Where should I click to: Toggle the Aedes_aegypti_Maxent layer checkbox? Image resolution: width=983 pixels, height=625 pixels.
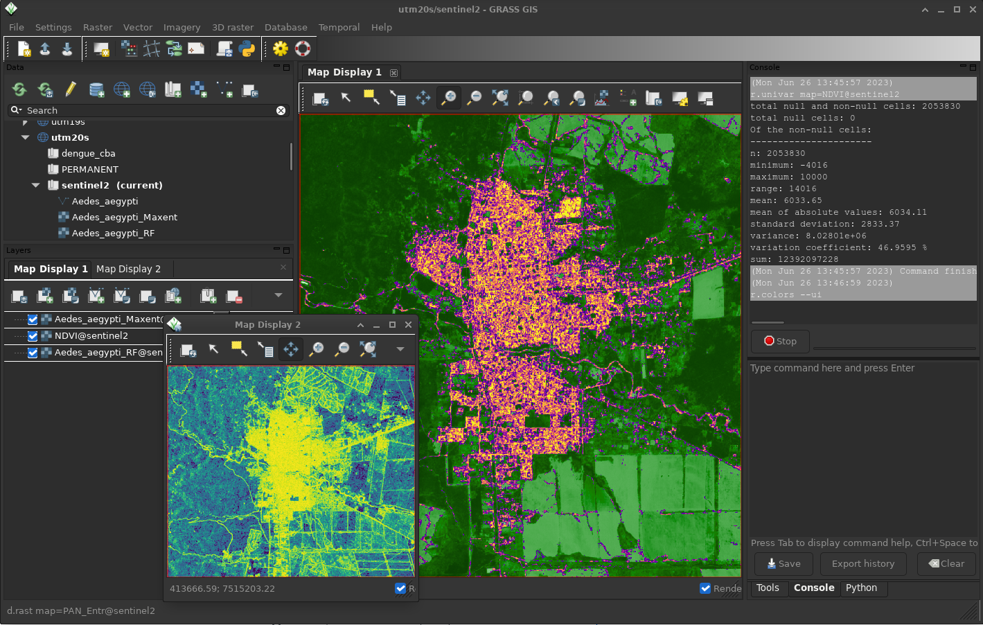(33, 319)
